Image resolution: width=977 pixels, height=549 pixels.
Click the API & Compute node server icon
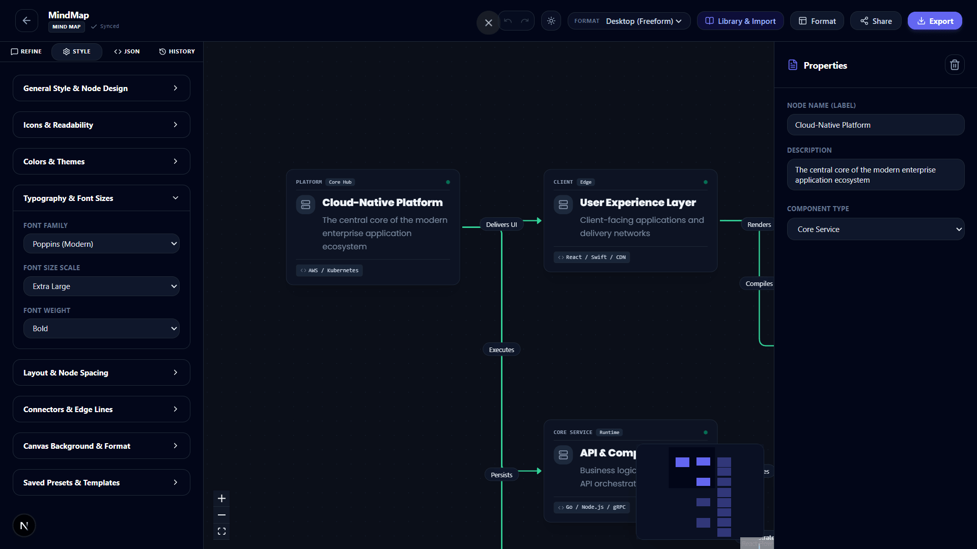tap(563, 455)
